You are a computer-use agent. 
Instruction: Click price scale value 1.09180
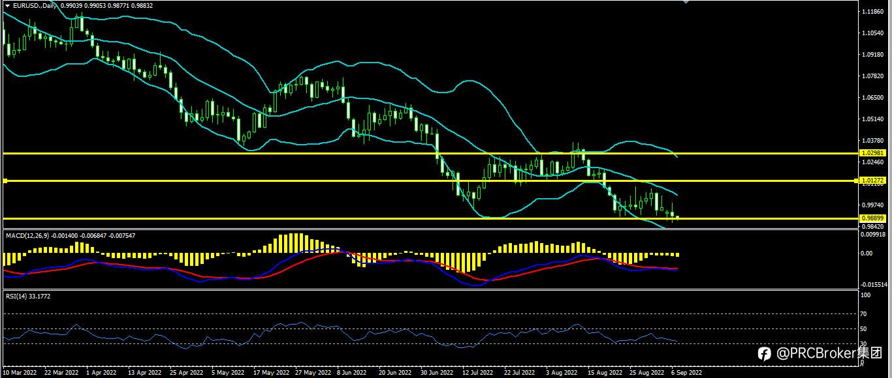pos(872,55)
